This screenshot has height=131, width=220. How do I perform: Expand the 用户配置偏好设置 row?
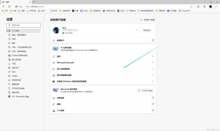pyautogui.click(x=103, y=75)
